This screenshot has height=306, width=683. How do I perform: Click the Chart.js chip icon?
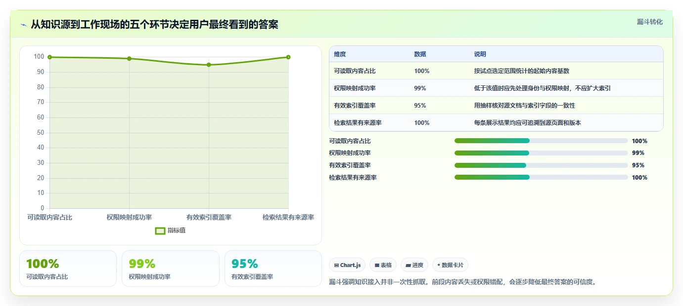point(337,266)
